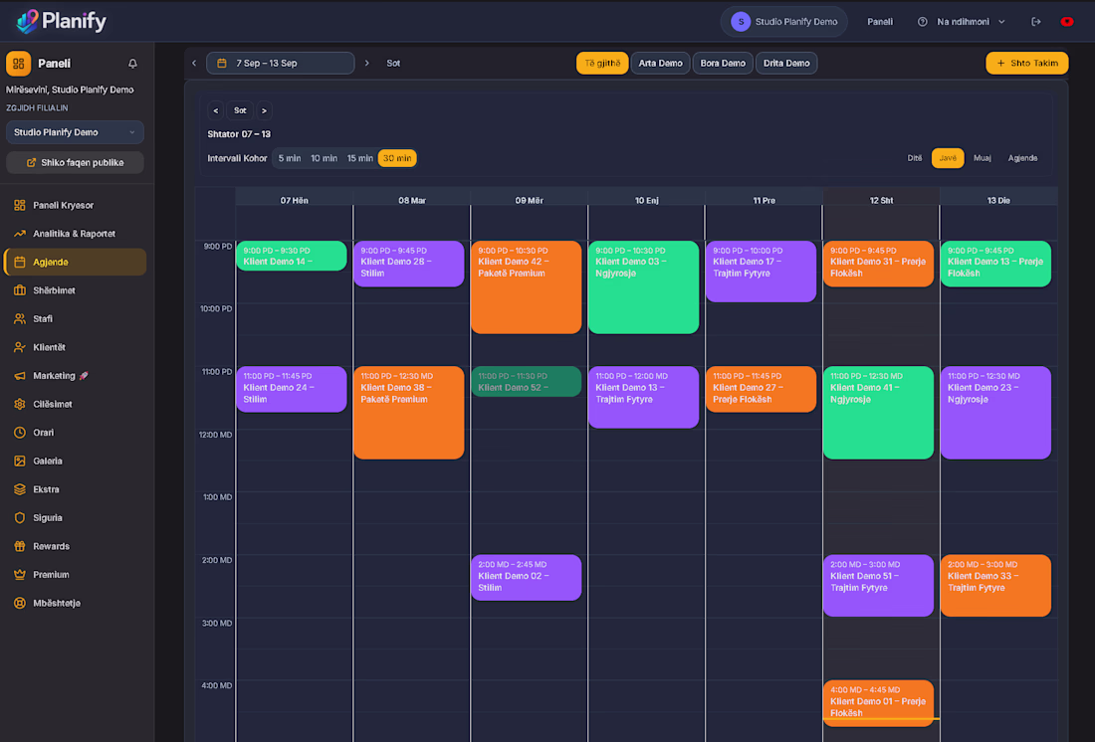Screen dimensions: 1095x742
Task: Click the Stafi people icon
Action: (x=20, y=319)
